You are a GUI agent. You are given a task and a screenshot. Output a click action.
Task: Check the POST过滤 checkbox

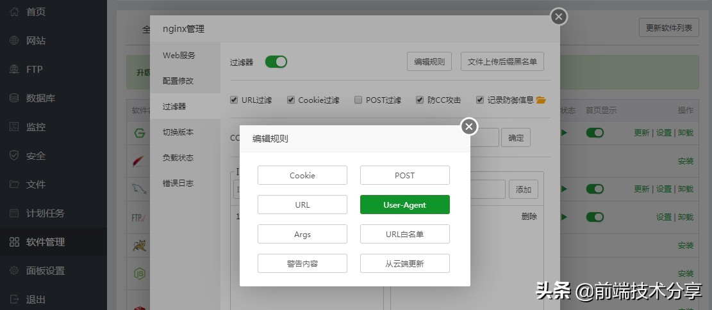(x=358, y=100)
